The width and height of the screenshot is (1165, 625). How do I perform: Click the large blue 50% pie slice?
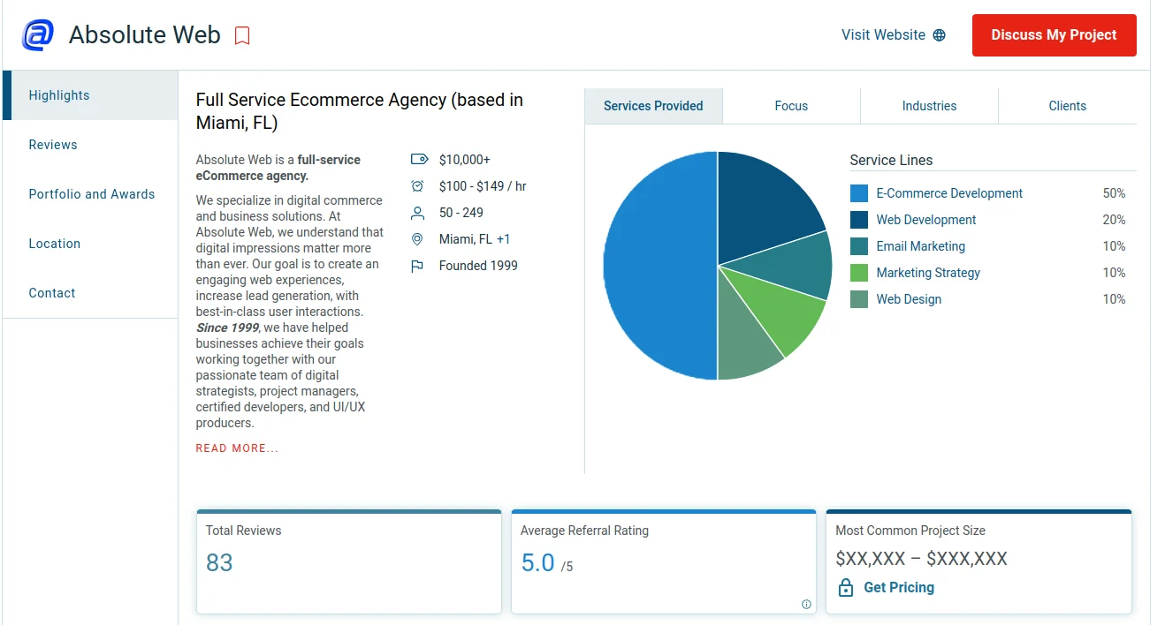pyautogui.click(x=659, y=266)
